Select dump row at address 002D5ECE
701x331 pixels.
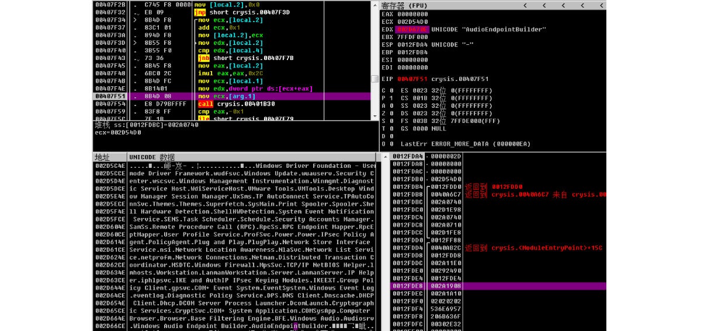click(234, 203)
